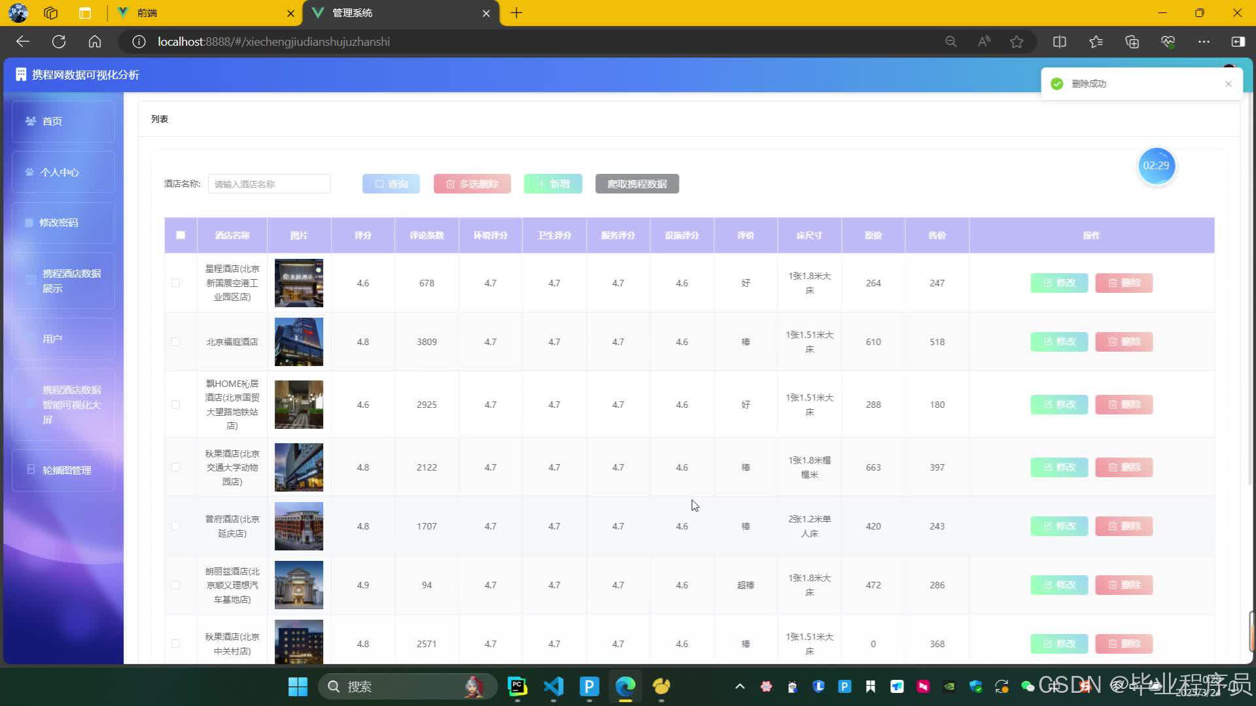
Task: Open PyCharm from taskbar
Action: click(517, 686)
